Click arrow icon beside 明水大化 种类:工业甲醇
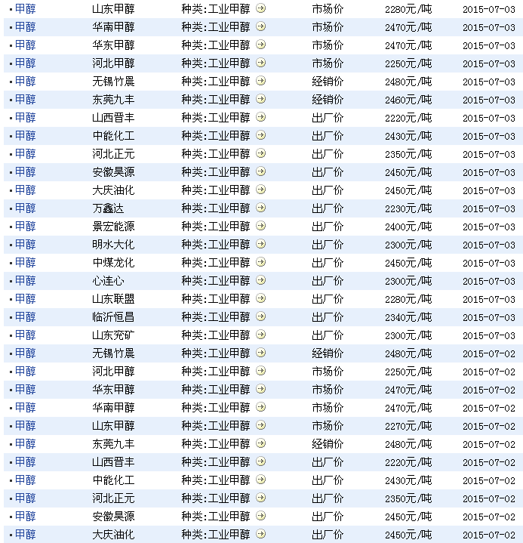 click(x=260, y=244)
